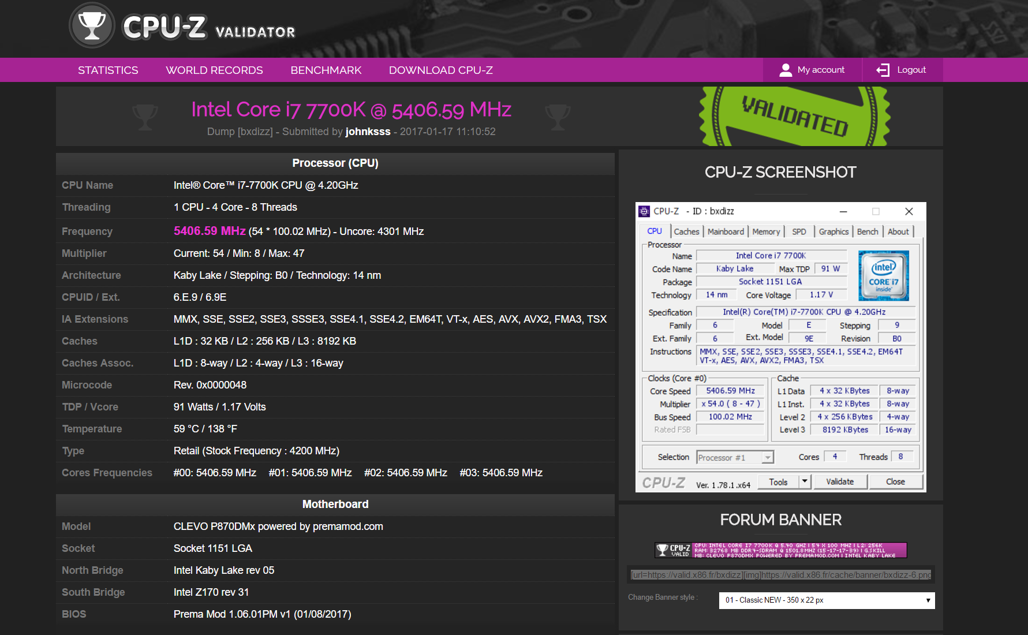
Task: Click the Rev. 0x0000048 microcode value
Action: coord(210,385)
